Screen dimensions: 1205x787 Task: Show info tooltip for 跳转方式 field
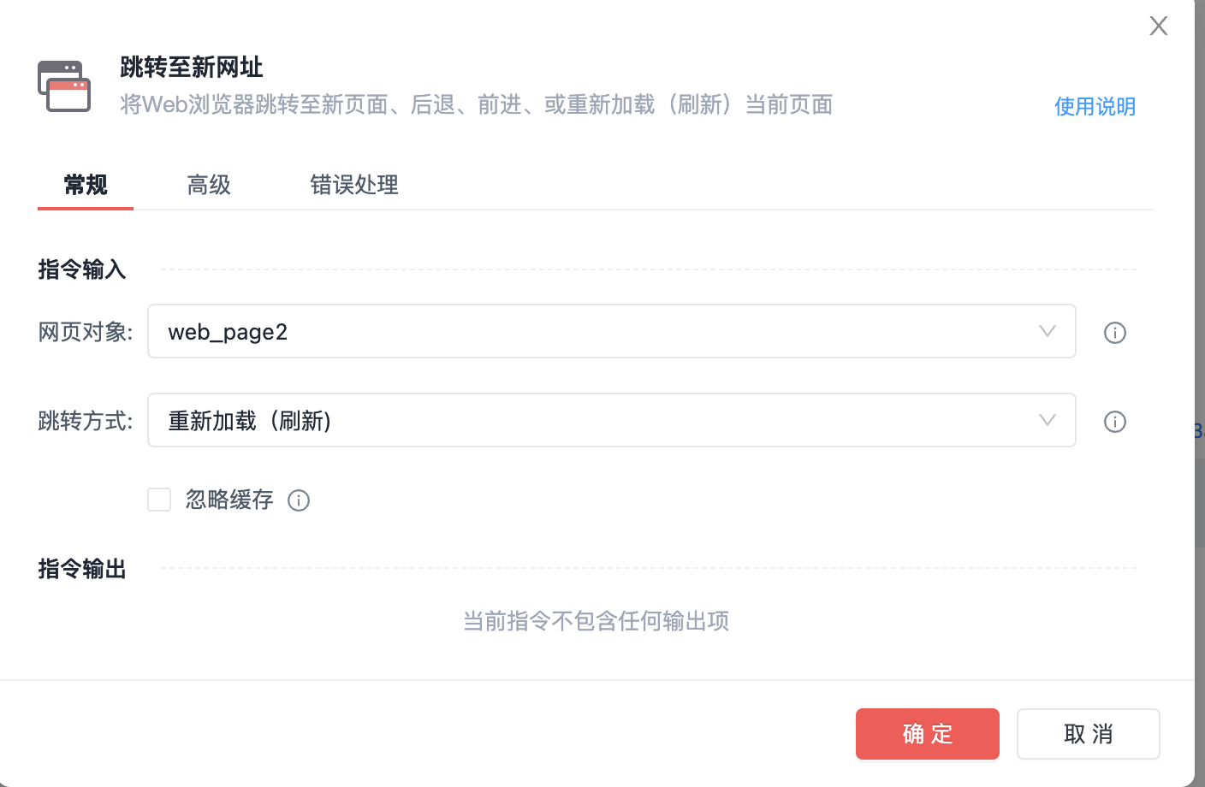(x=1115, y=422)
